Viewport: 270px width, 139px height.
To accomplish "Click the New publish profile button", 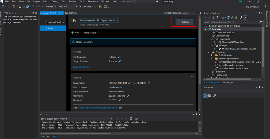I will (x=75, y=33).
